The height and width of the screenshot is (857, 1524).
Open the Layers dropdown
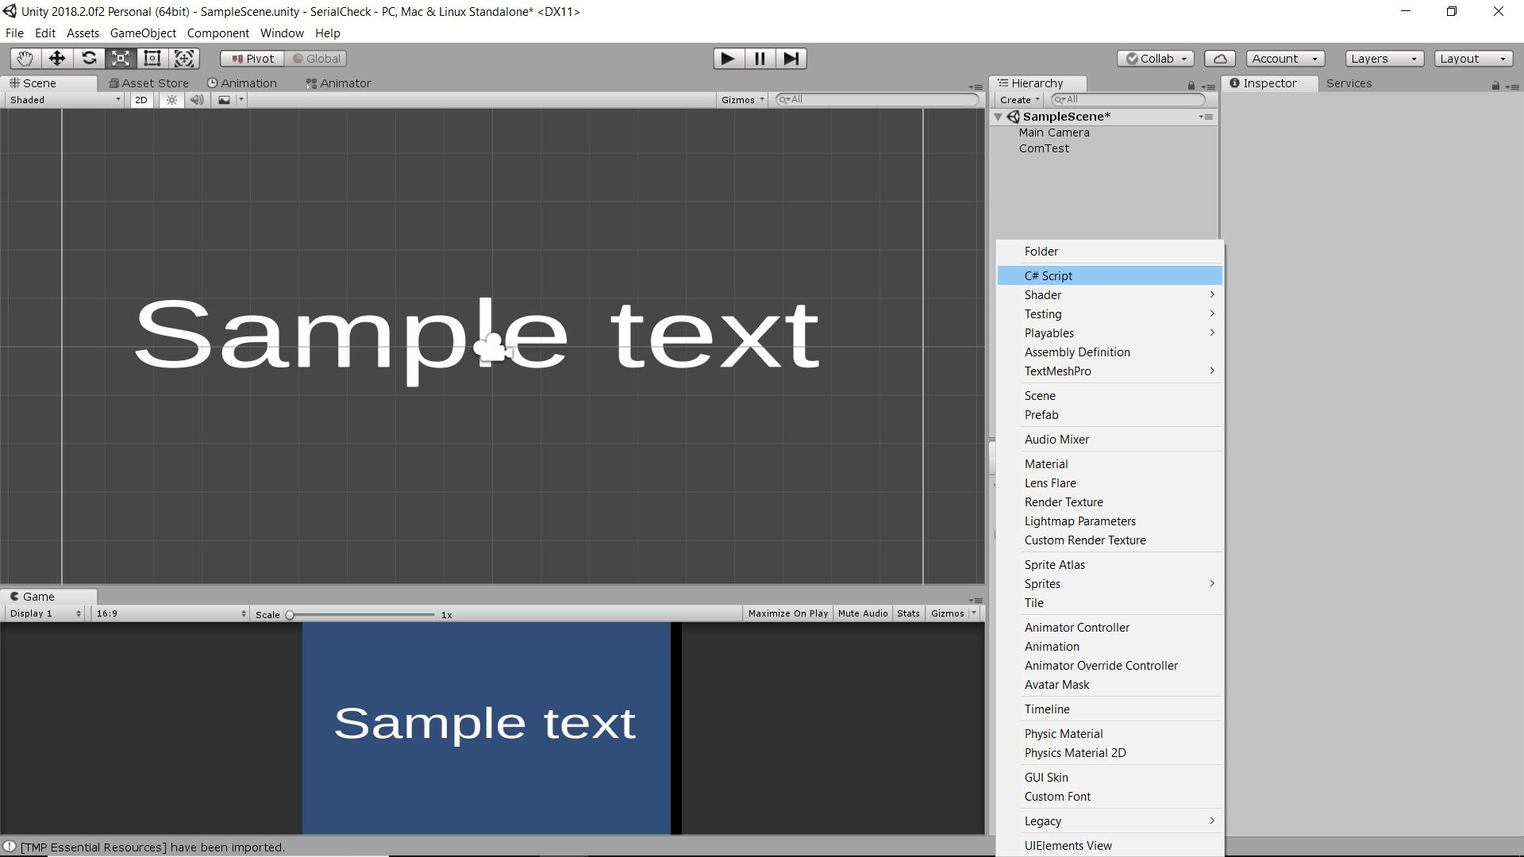(1384, 58)
